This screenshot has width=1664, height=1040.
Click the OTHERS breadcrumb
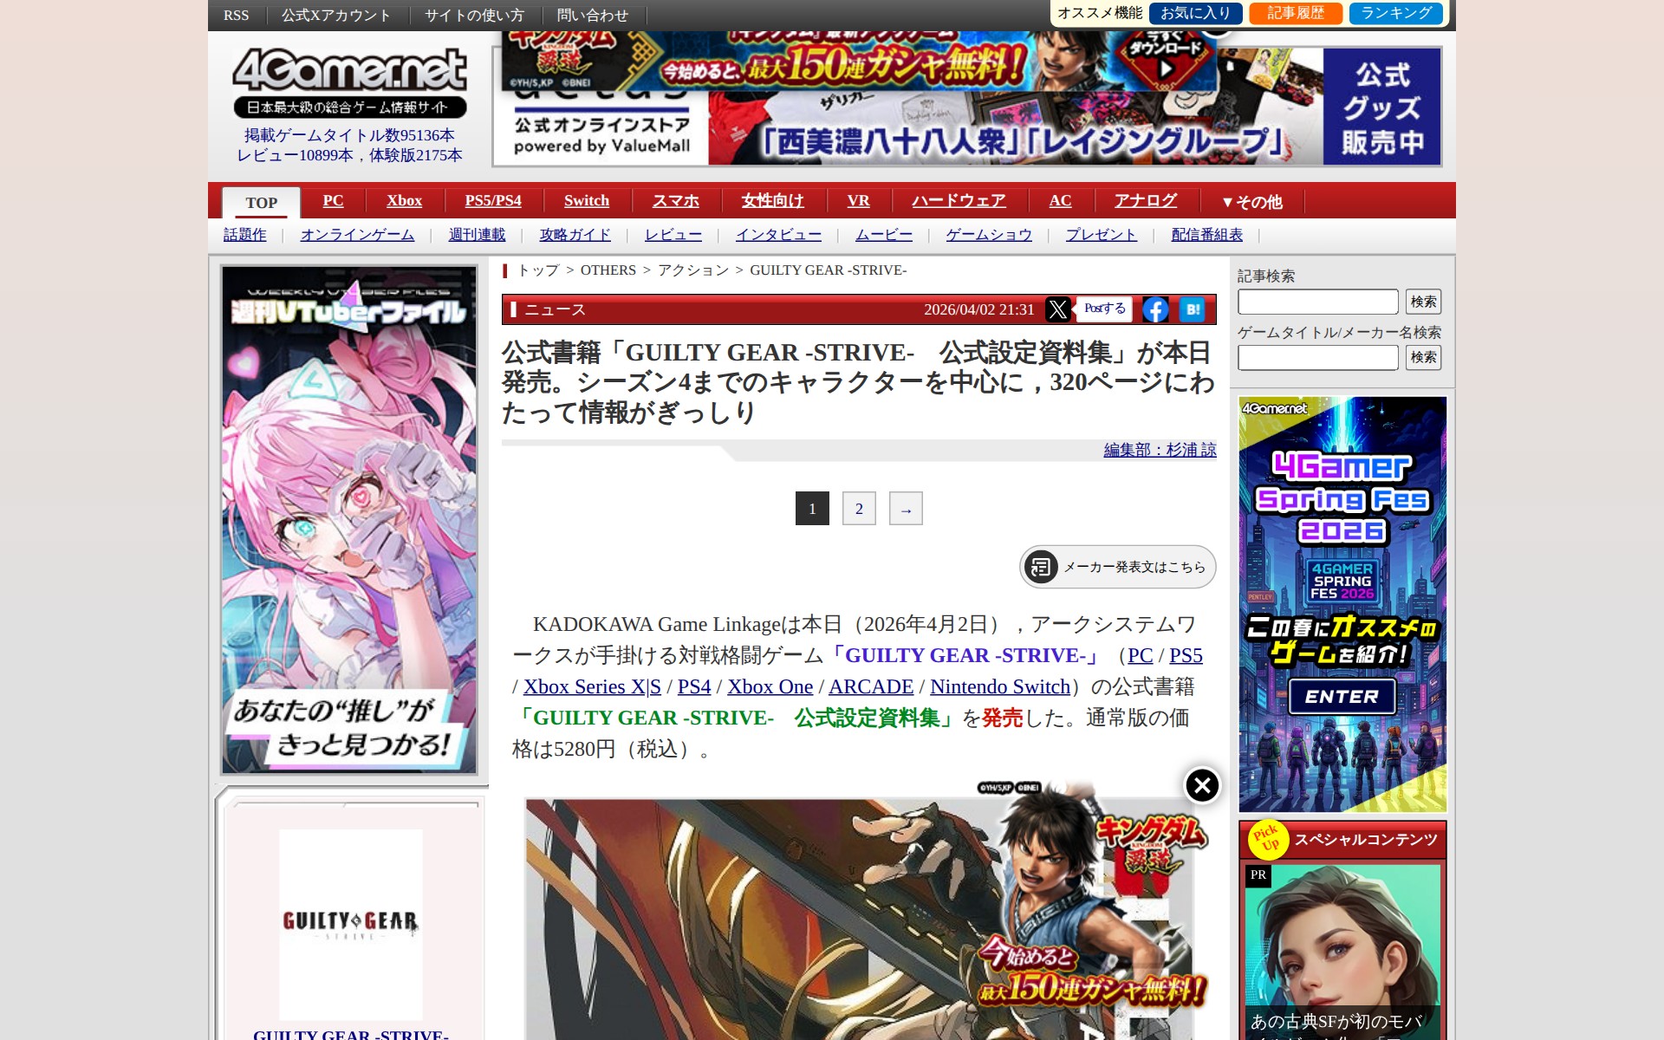point(608,270)
